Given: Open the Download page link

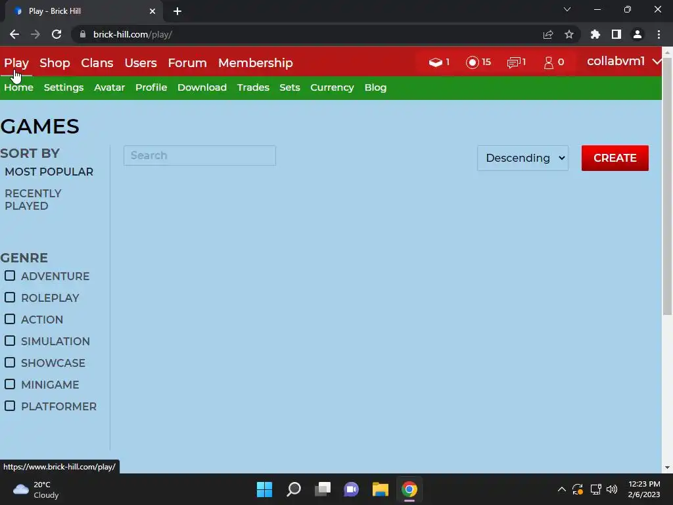Looking at the screenshot, I should (x=202, y=87).
